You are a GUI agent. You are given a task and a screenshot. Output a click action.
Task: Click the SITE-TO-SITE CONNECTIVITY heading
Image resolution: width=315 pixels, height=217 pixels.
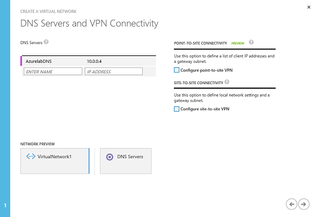click(199, 83)
